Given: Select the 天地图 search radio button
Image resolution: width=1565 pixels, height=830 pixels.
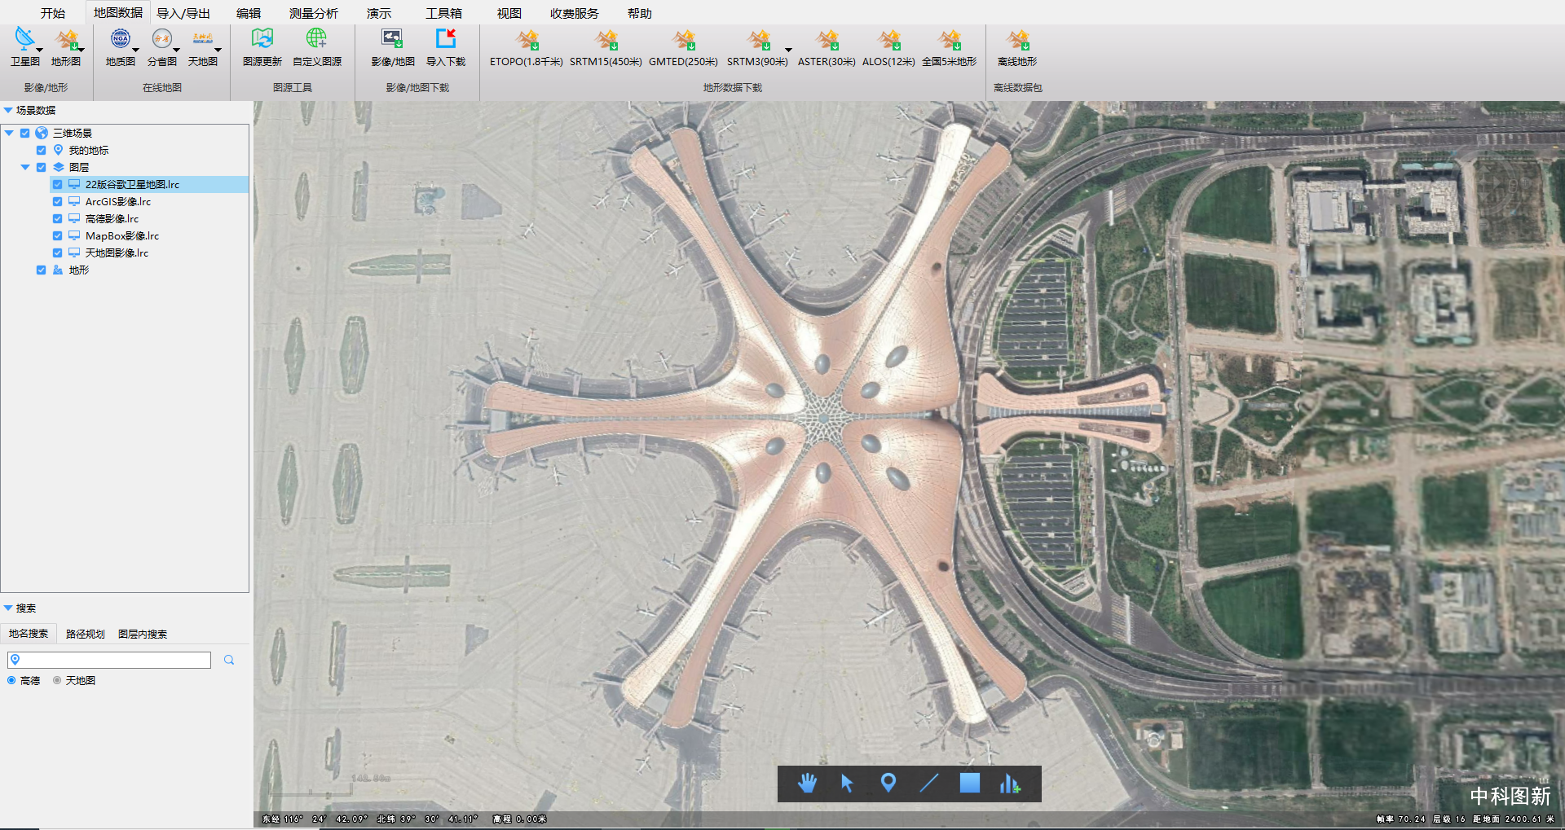Looking at the screenshot, I should pos(57,681).
